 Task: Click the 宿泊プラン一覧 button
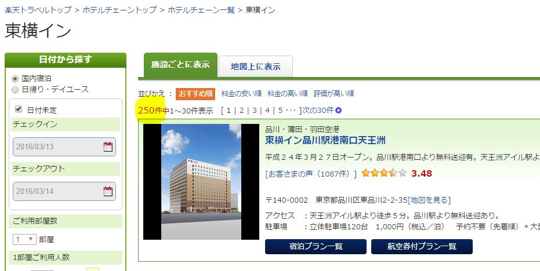tap(316, 247)
